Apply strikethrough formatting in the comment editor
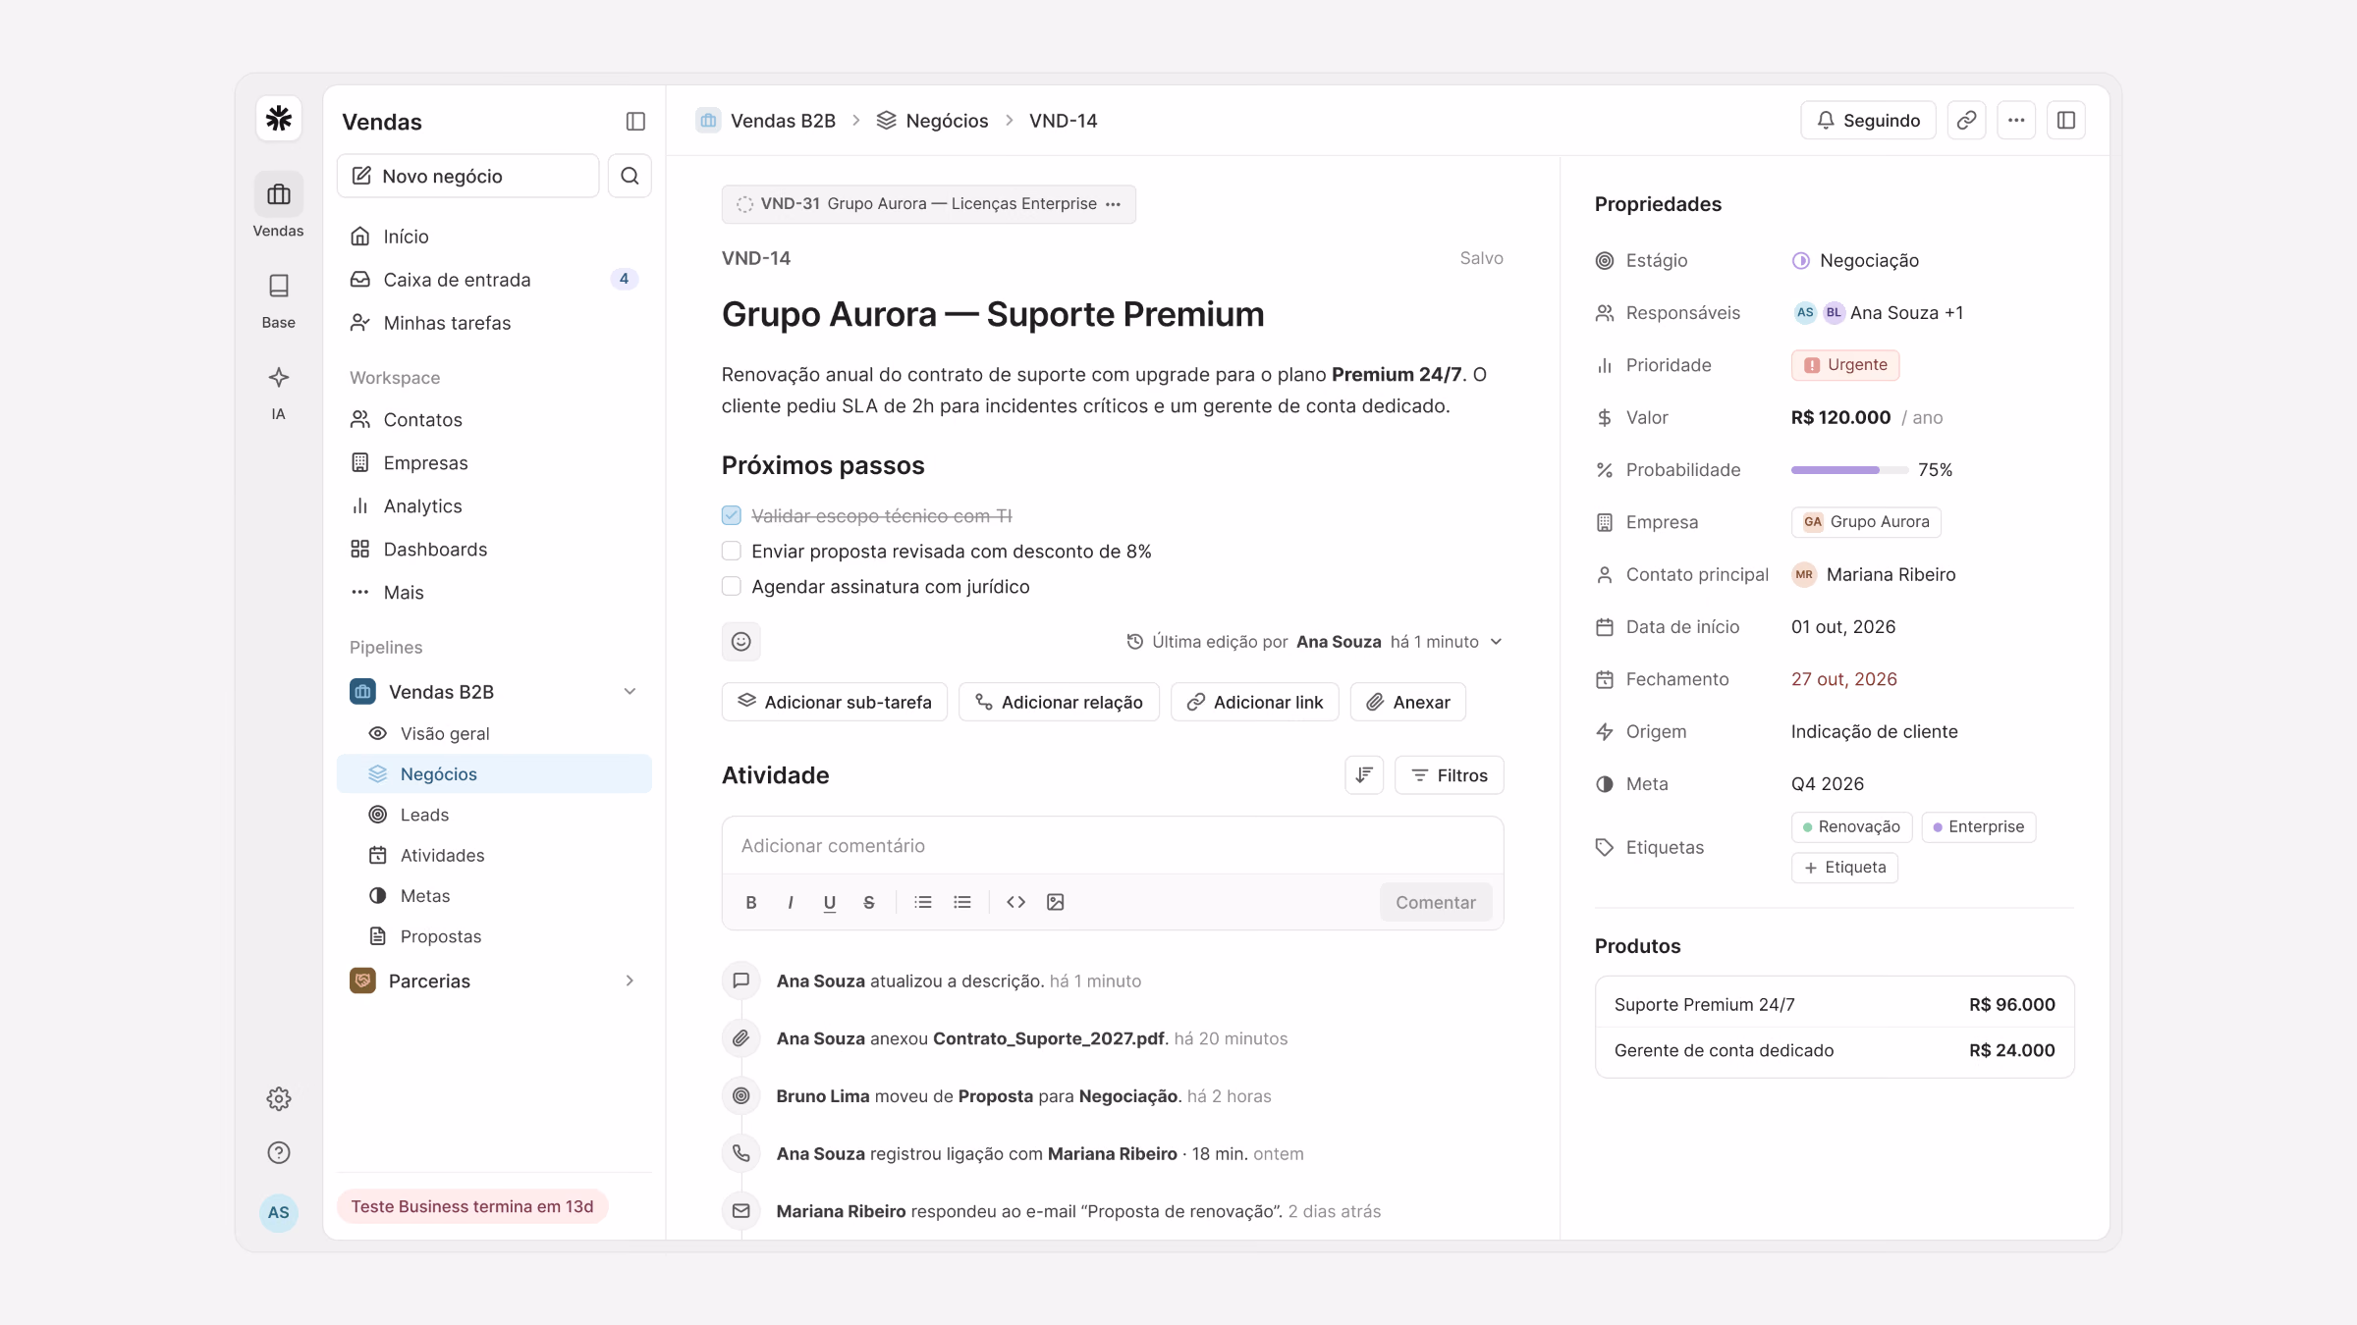The height and width of the screenshot is (1325, 2357). click(x=869, y=902)
